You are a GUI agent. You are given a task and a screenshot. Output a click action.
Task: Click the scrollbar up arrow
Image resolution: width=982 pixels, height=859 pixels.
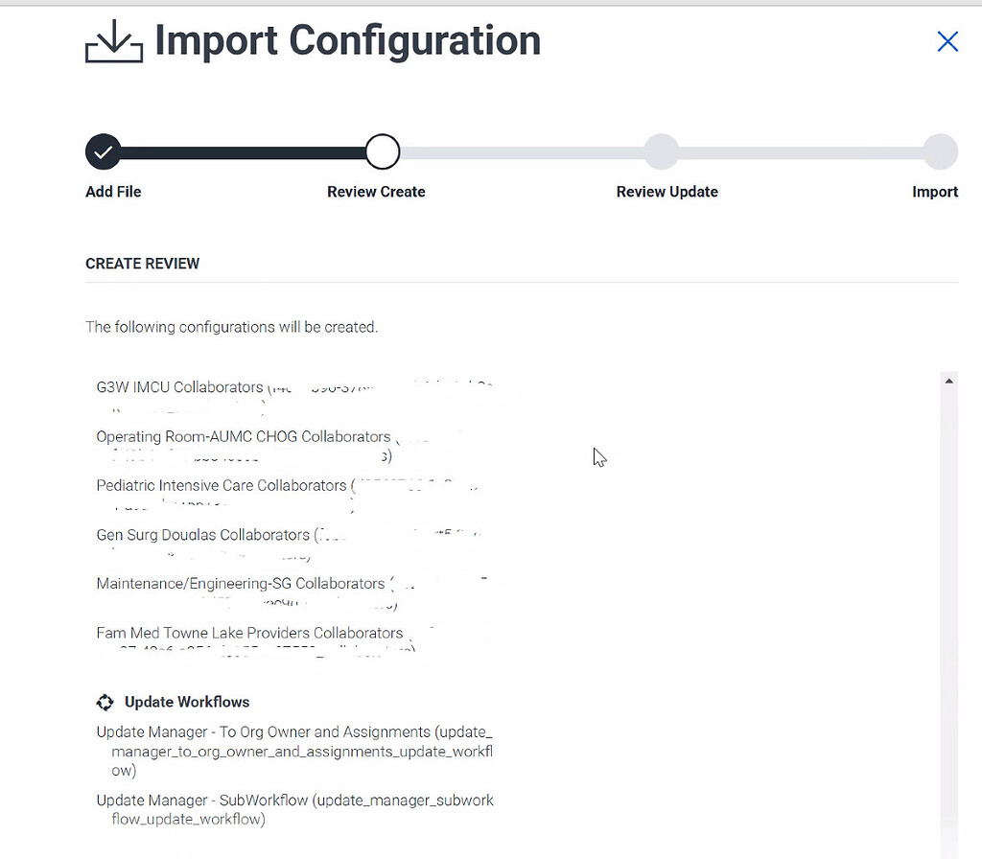tap(949, 380)
